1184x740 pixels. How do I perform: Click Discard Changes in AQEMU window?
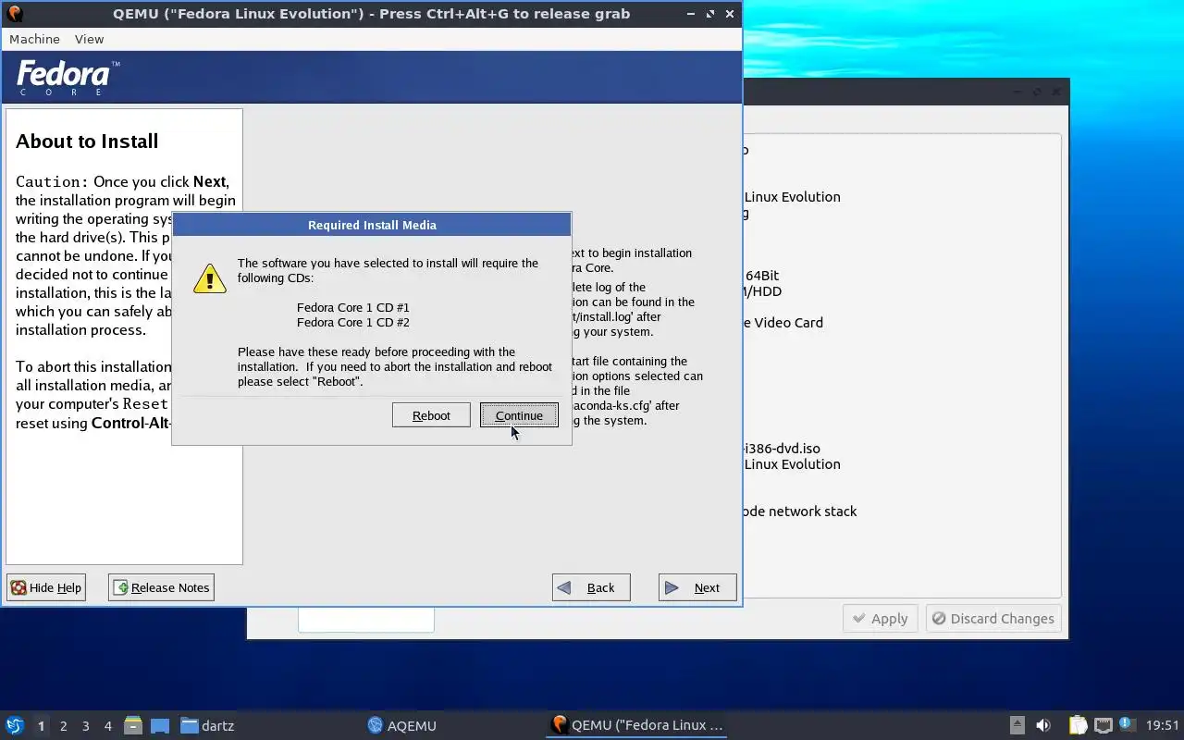tap(993, 618)
